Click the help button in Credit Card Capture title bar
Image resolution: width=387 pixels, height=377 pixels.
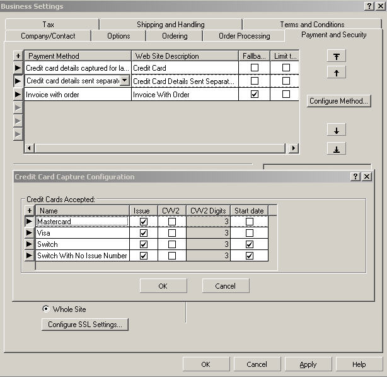356,177
